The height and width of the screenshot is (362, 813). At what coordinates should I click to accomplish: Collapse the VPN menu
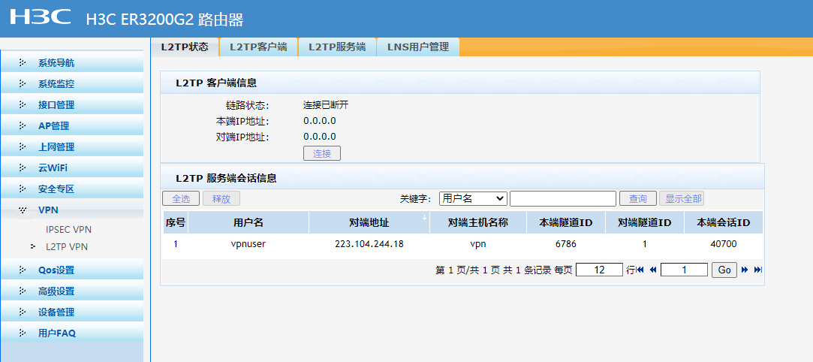click(71, 210)
